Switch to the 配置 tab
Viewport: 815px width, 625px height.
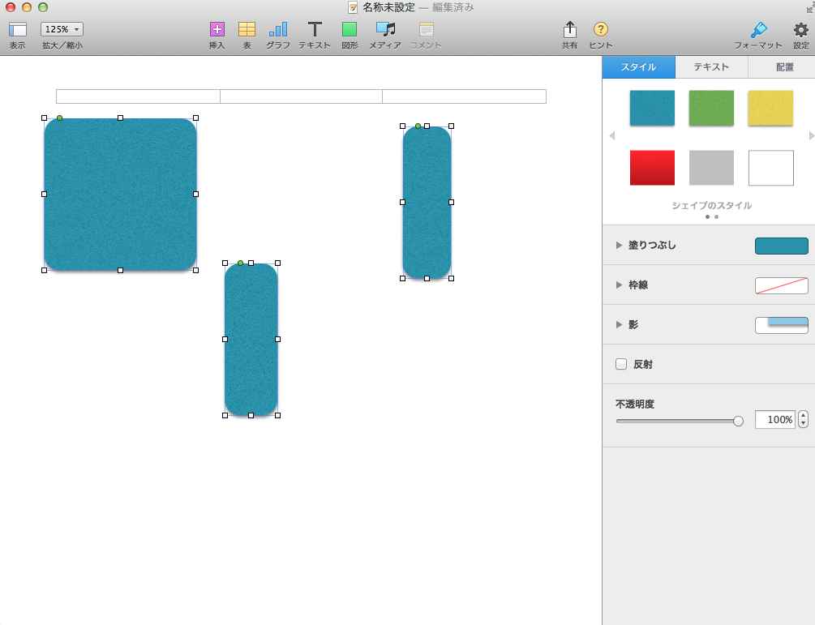[x=782, y=67]
